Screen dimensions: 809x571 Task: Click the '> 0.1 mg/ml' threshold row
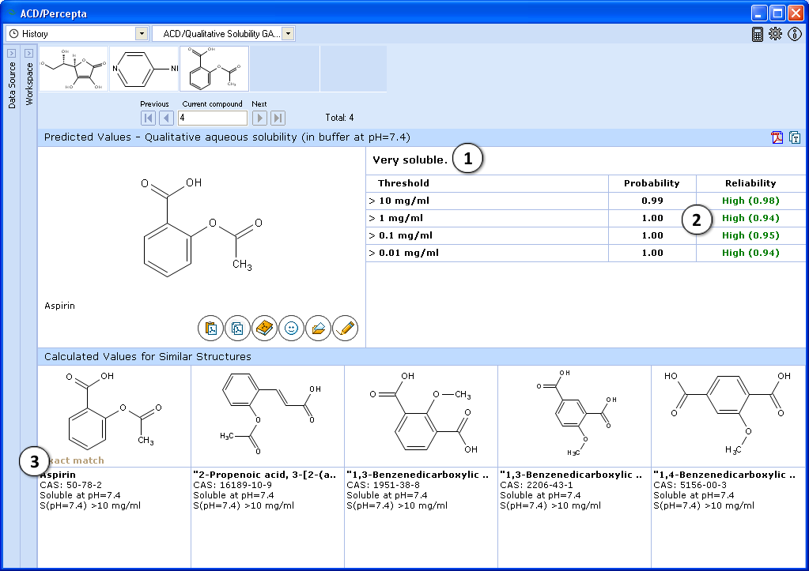click(586, 235)
